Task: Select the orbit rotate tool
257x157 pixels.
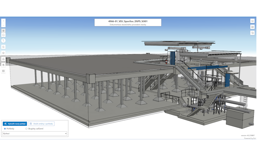Action: (x=4, y=35)
